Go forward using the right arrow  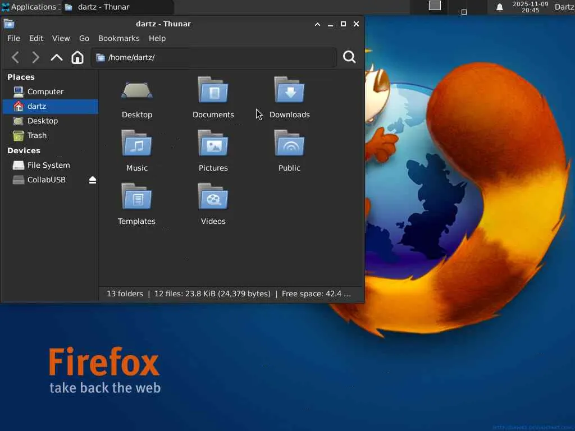click(x=35, y=57)
